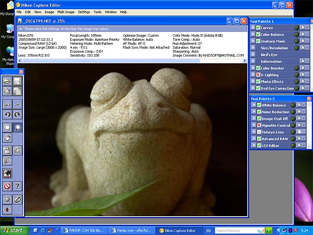Close the floating toolbox panel
This screenshot has width=313, height=235.
21,72
